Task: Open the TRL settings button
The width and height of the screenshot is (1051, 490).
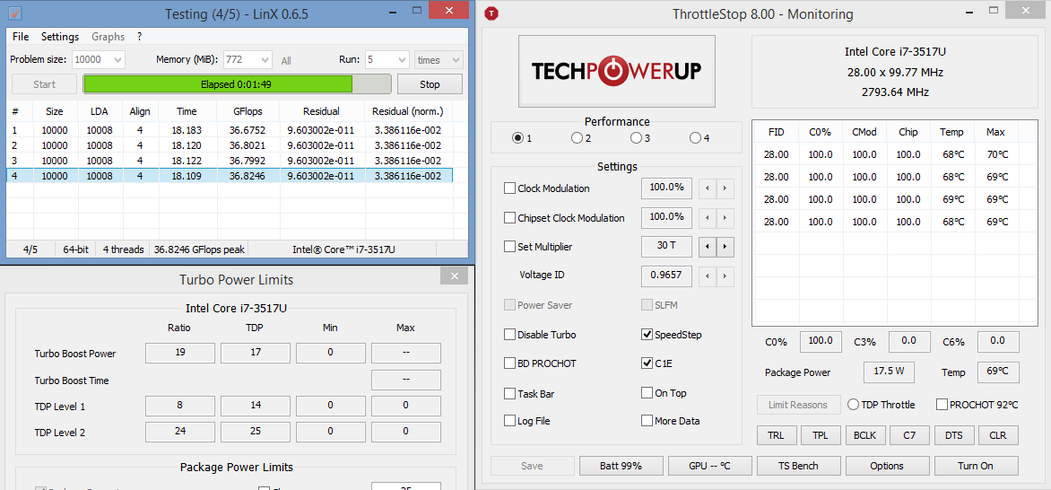Action: tap(777, 435)
